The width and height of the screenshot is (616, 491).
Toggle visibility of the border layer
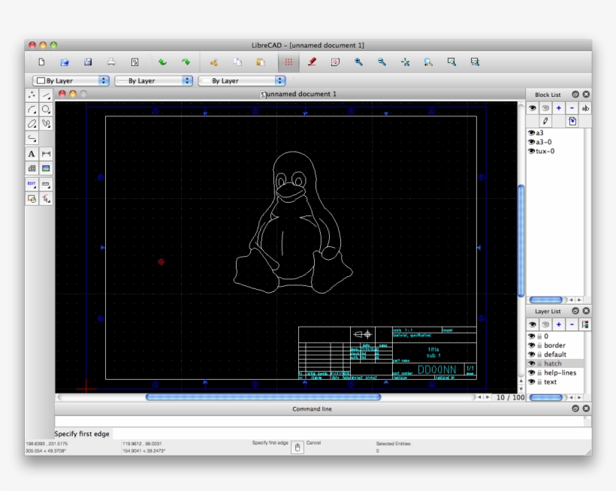pyautogui.click(x=531, y=345)
